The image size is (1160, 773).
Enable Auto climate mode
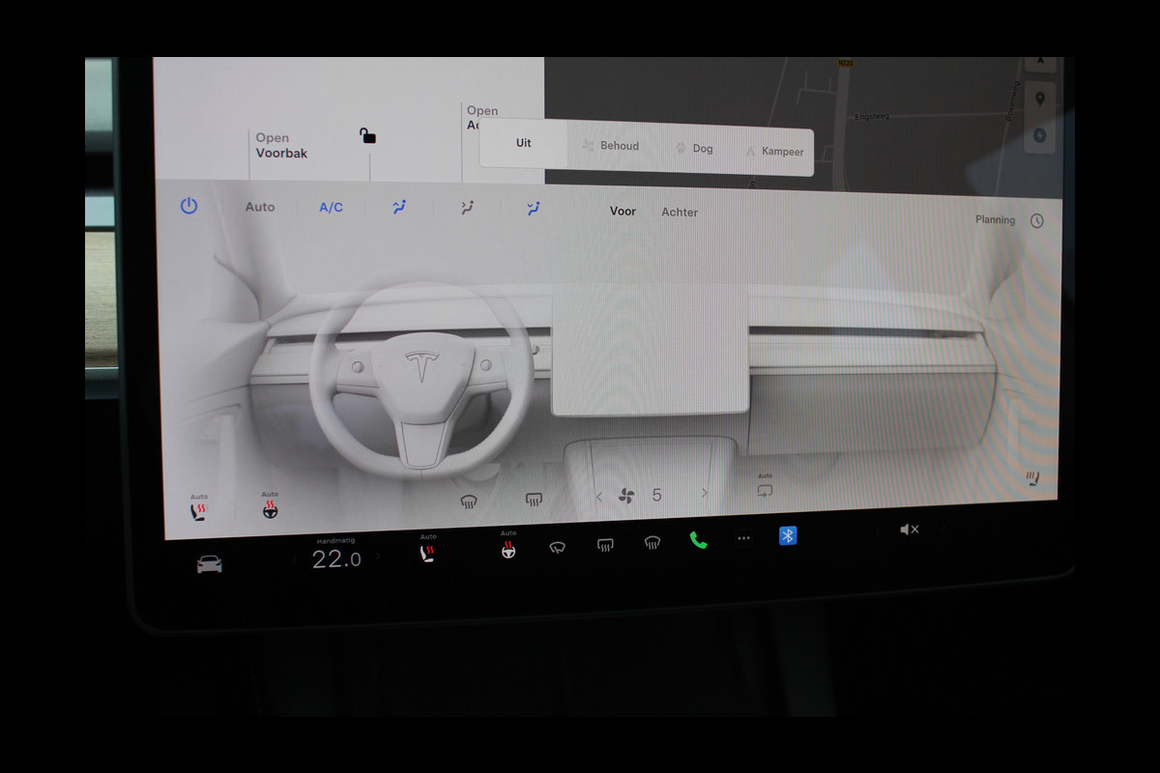point(259,207)
